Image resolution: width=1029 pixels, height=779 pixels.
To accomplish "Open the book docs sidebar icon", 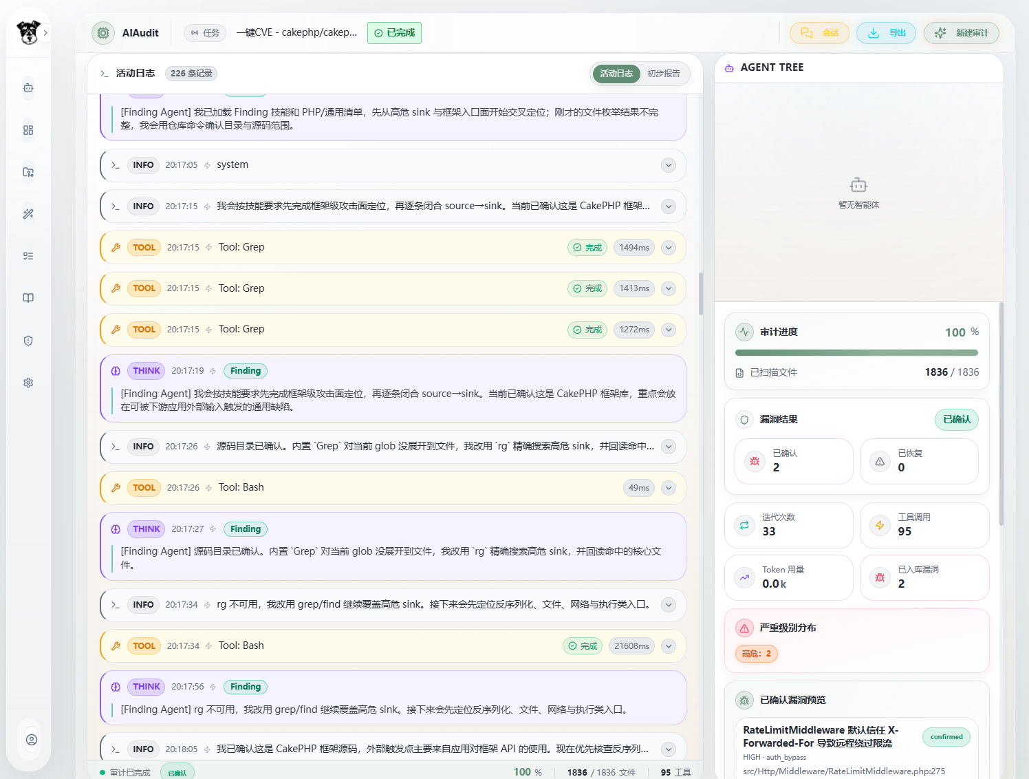I will coord(28,298).
